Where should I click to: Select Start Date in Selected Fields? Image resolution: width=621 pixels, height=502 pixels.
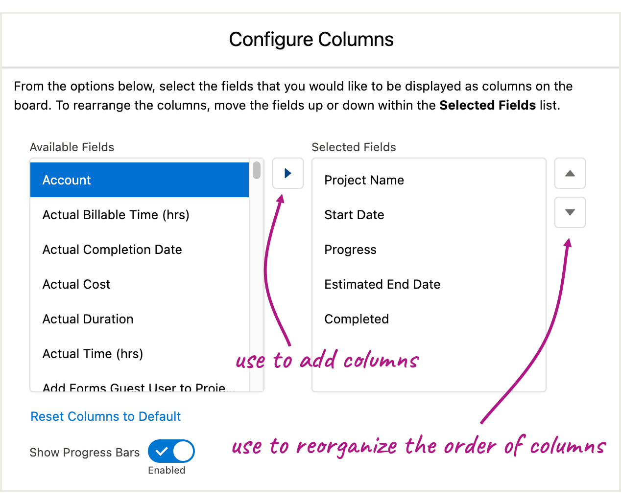429,215
